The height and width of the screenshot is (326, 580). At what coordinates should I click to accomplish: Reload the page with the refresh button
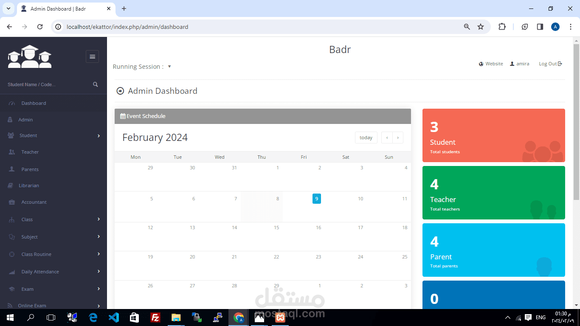tap(40, 27)
